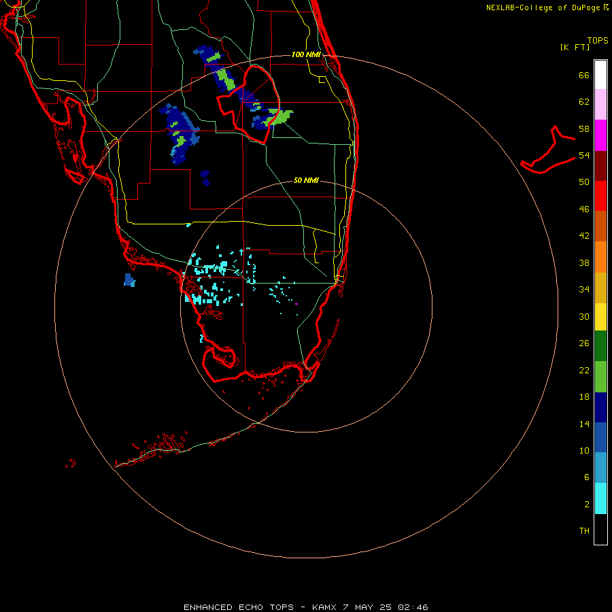Click the 7 MAY 25 date text

[367, 607]
